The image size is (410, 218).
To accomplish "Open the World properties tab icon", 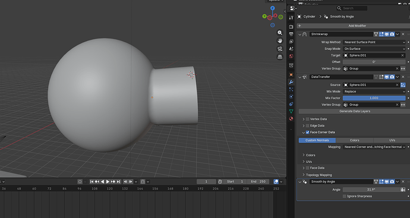I will [x=291, y=56].
